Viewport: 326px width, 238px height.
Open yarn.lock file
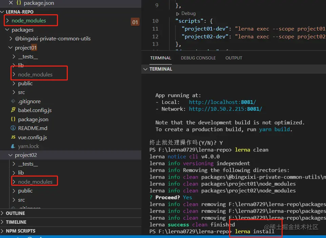coord(28,146)
